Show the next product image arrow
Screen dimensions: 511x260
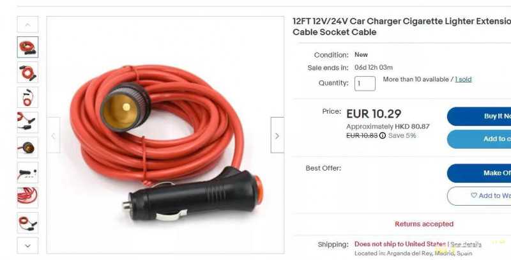[x=277, y=135]
